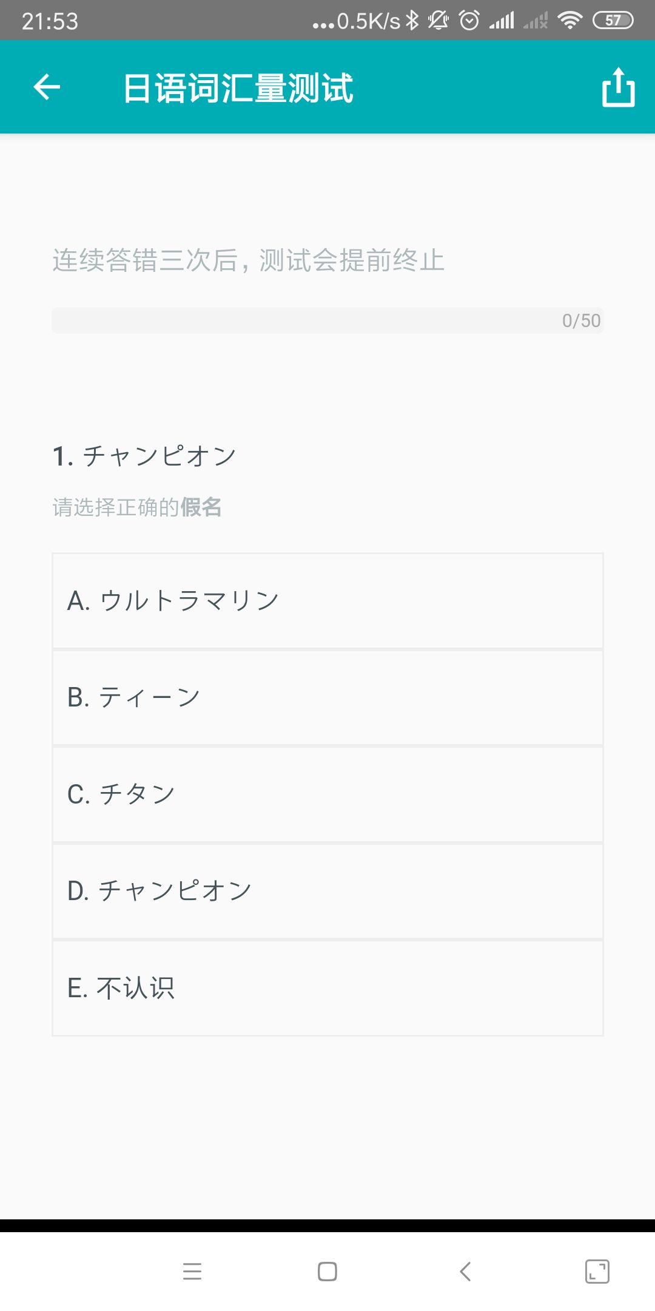The image size is (655, 1311).
Task: Tap the Android recent apps menu icon
Action: coord(192,1271)
